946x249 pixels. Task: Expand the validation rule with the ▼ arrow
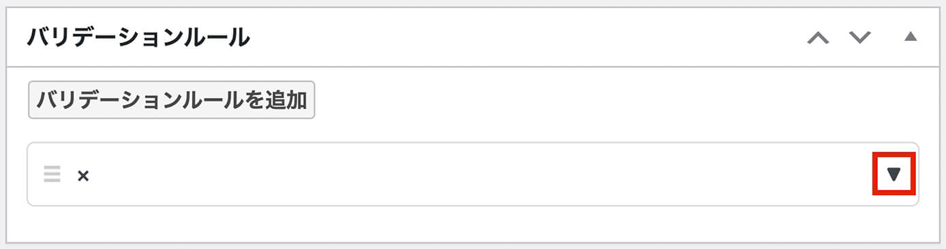[x=894, y=175]
